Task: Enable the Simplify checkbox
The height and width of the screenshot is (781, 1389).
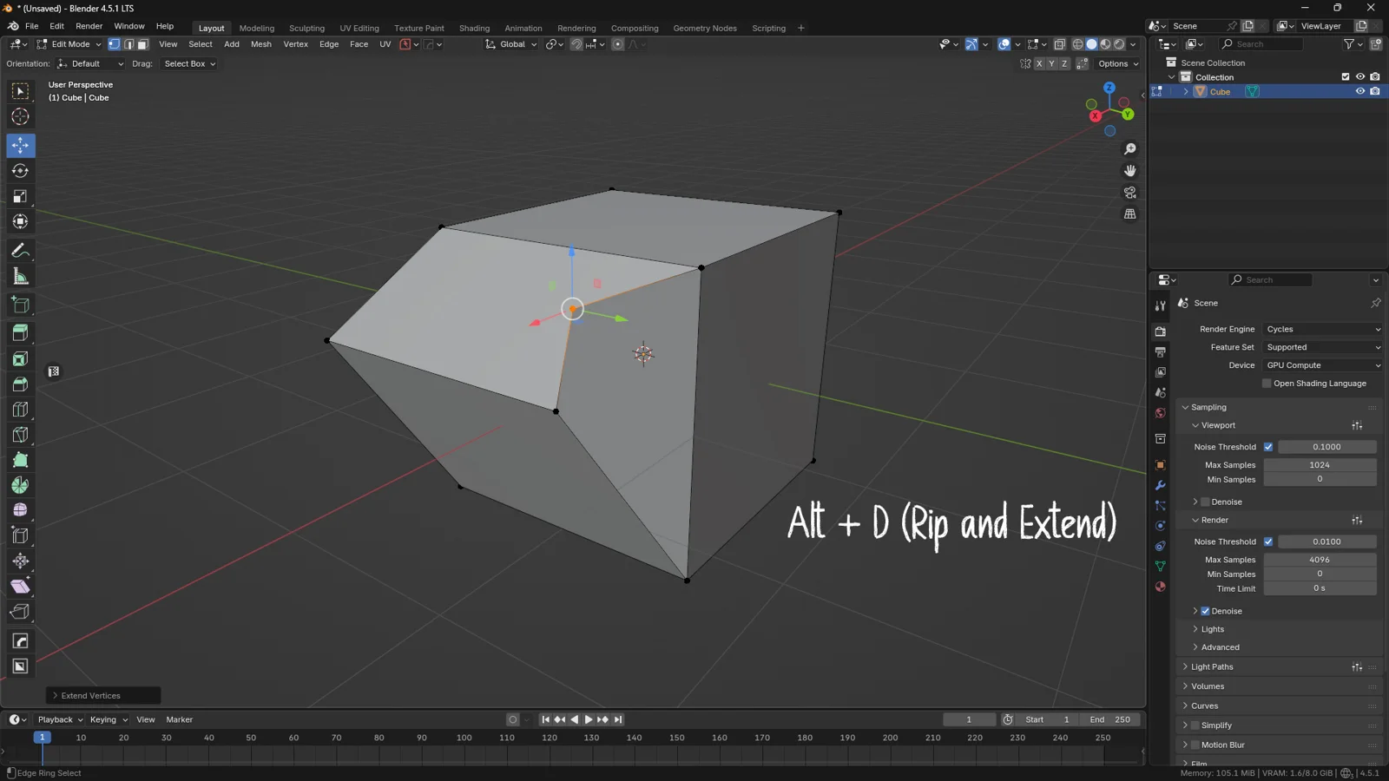Action: coord(1195,725)
